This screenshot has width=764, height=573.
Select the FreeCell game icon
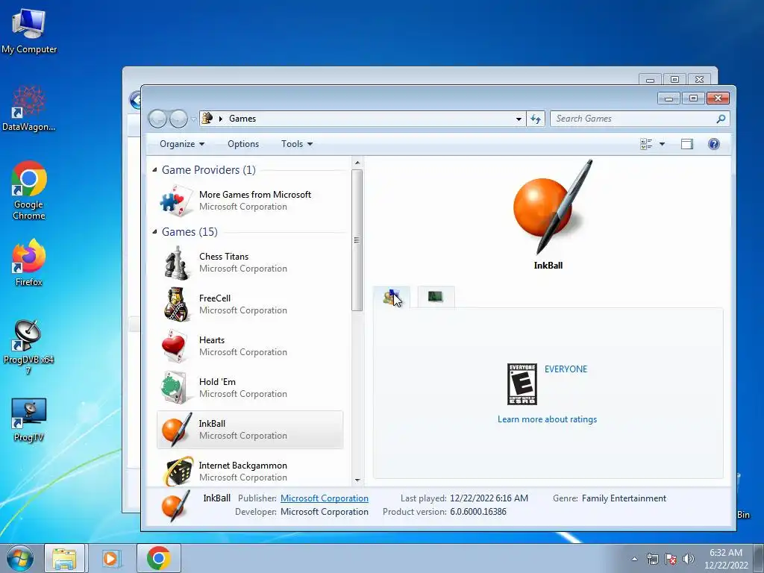click(x=175, y=304)
